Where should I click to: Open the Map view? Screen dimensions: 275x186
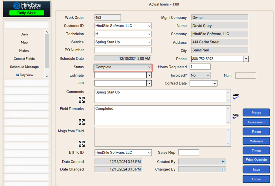click(x=24, y=42)
